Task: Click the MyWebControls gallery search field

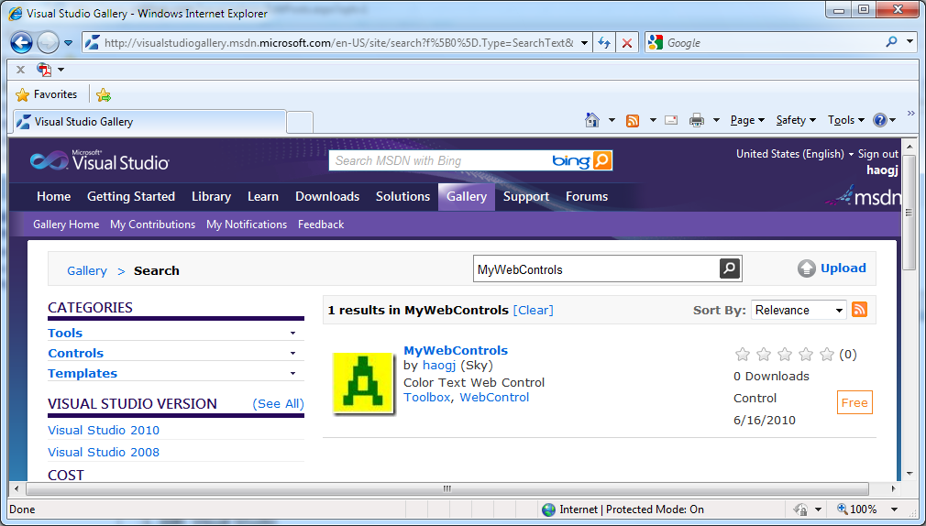Action: [x=597, y=269]
